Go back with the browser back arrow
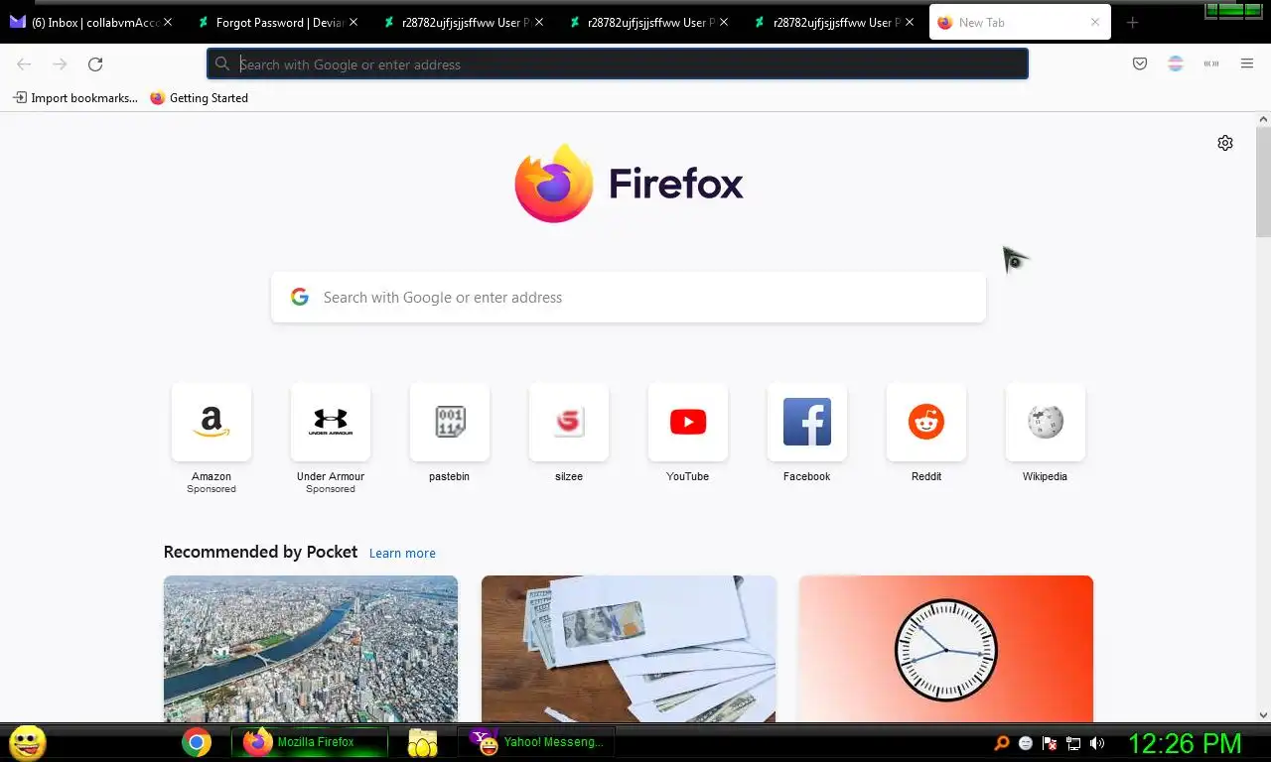Screen dimensions: 1271x762 click(24, 64)
